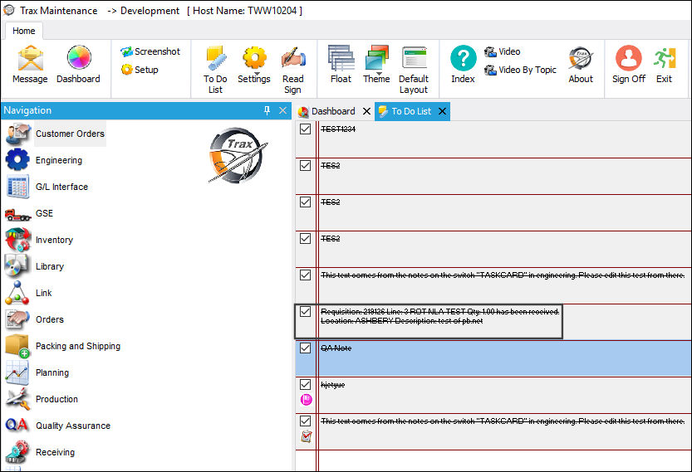This screenshot has width=692, height=472.
Task: Select the QA Note text
Action: click(336, 348)
